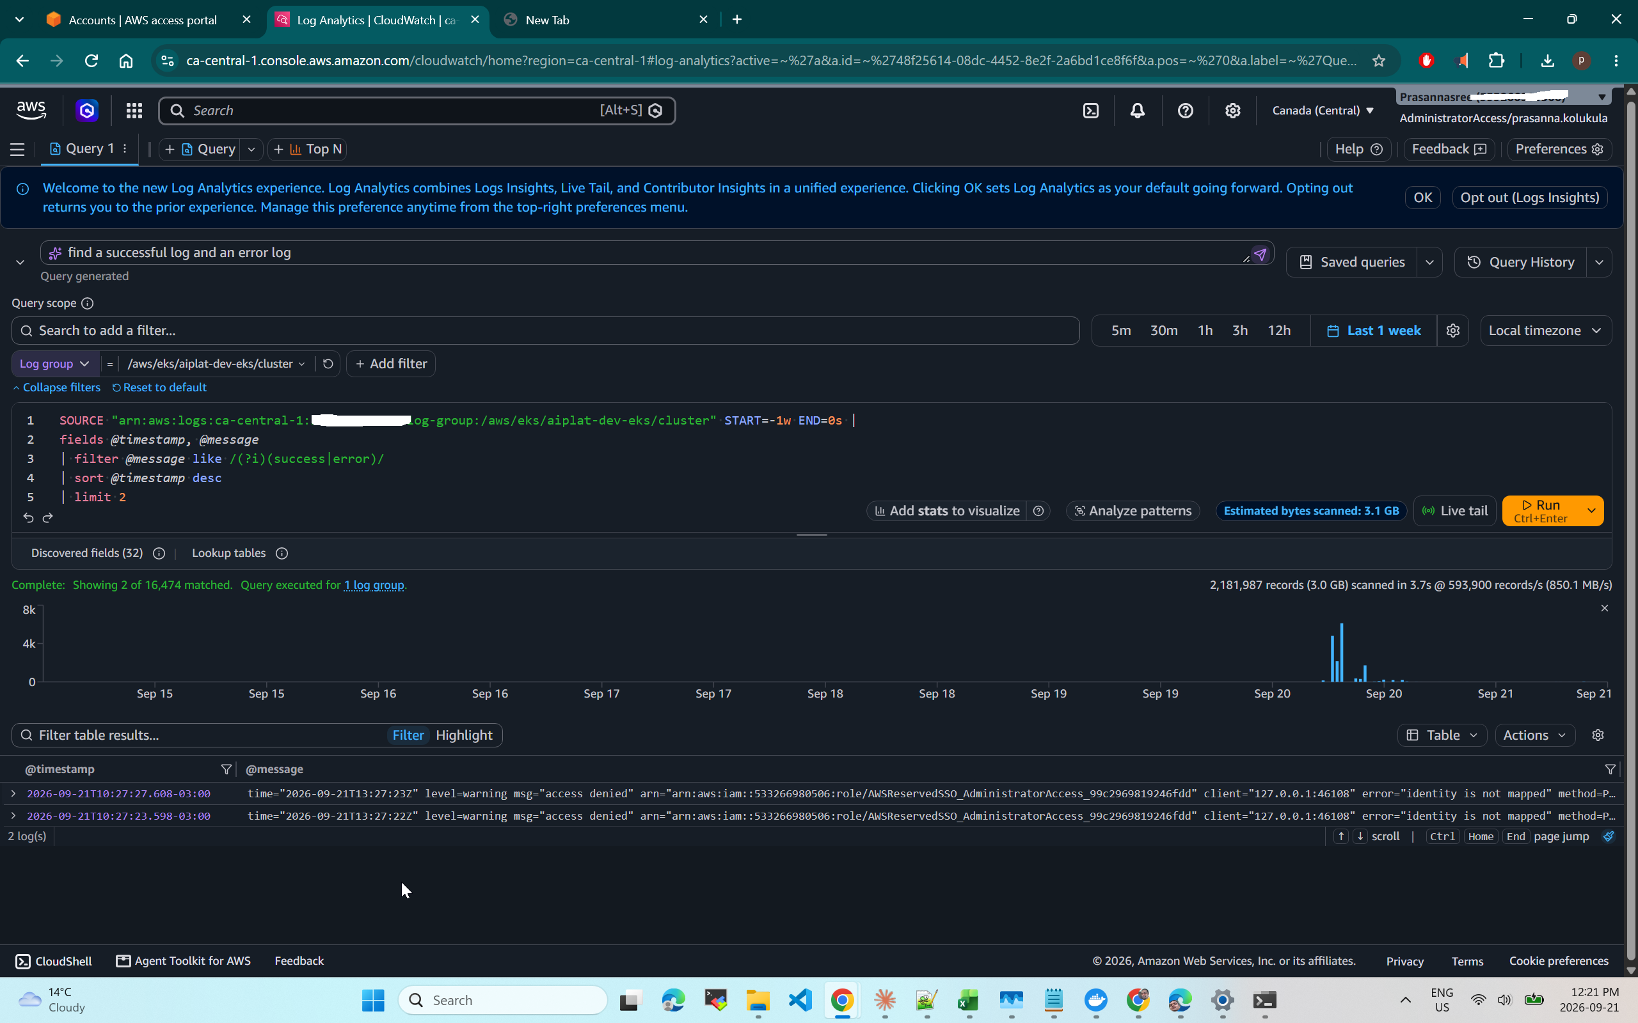The height and width of the screenshot is (1023, 1638).
Task: Add a new Top N tab
Action: 308,149
